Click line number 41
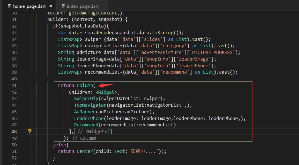The image size is (299, 165). click(x=14, y=86)
